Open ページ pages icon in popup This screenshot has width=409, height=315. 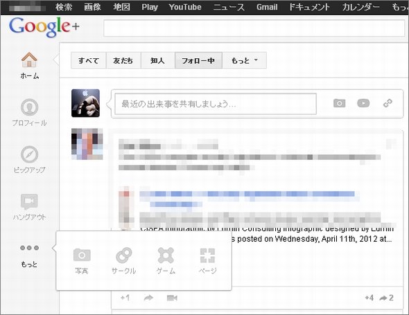[208, 255]
